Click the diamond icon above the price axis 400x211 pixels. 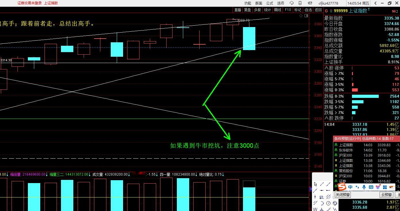click(301, 16)
